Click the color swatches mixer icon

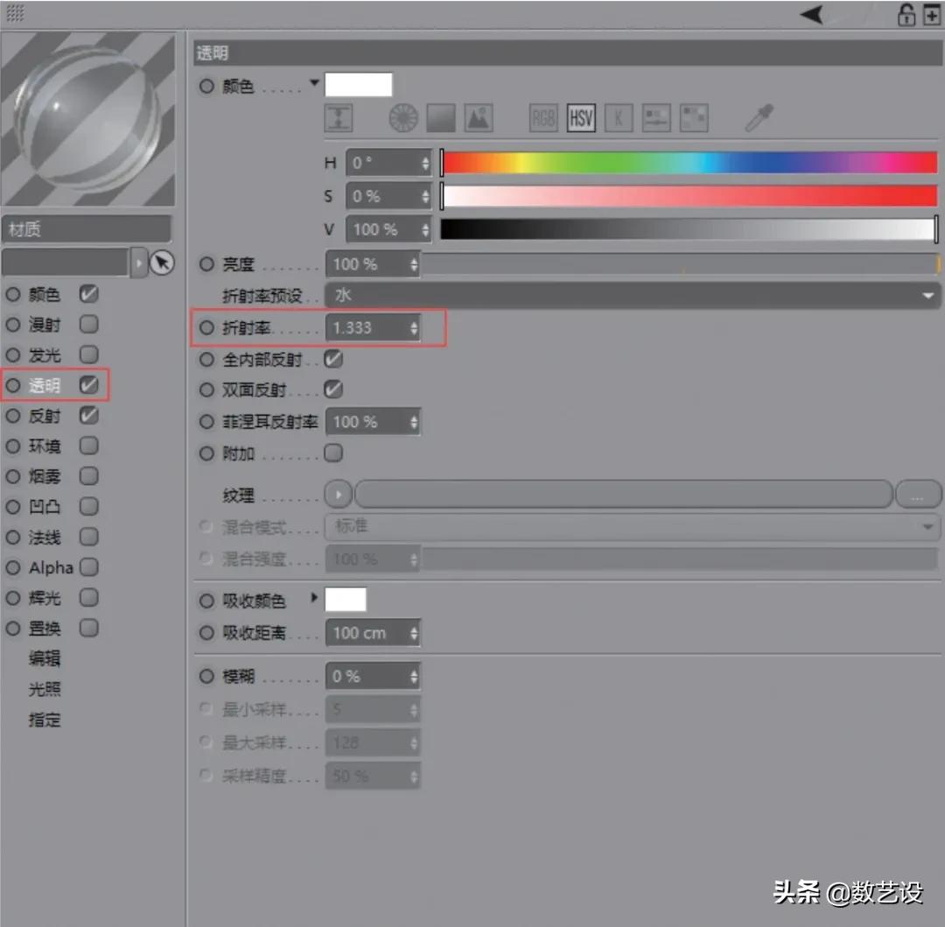pyautogui.click(x=655, y=117)
